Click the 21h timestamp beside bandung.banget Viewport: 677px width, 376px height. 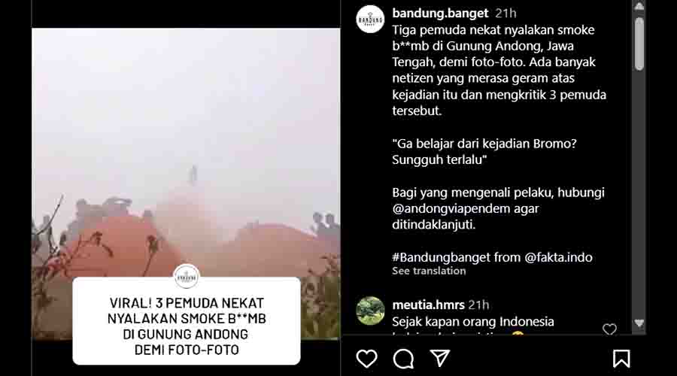click(x=505, y=14)
